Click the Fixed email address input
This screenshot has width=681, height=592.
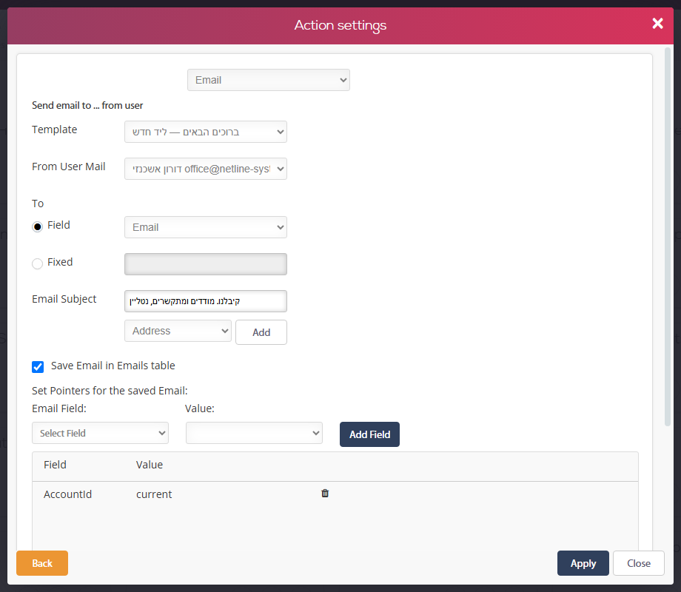(206, 264)
